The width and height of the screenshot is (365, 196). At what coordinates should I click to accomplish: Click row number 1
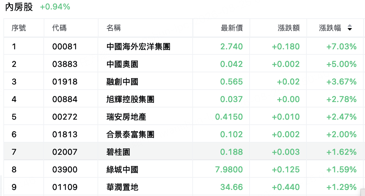pyautogui.click(x=14, y=47)
